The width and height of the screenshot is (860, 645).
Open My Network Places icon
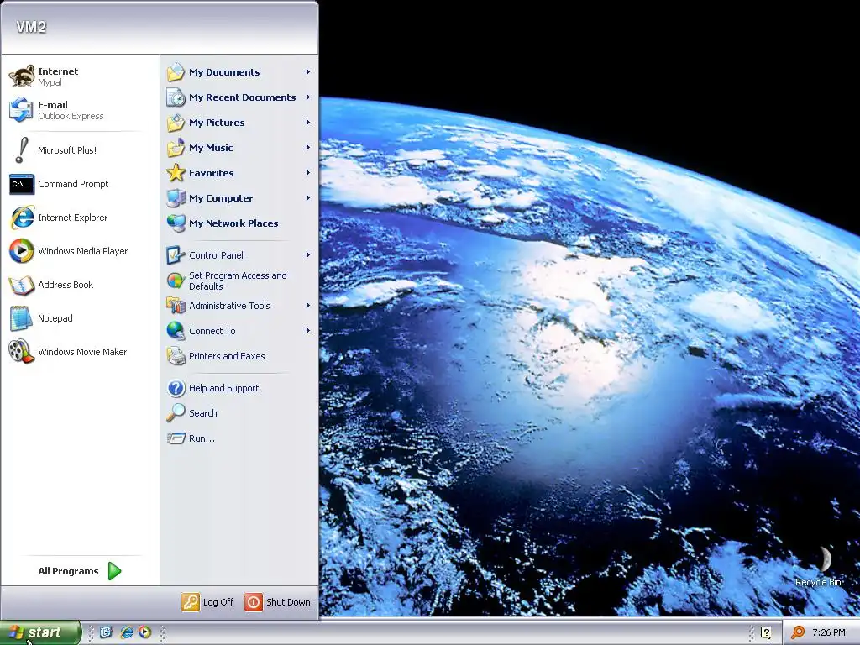click(176, 223)
